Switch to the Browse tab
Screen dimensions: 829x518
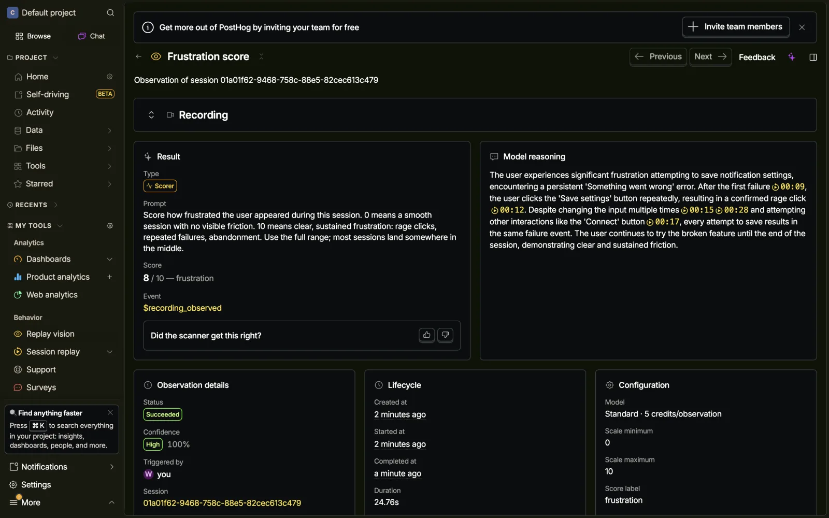tap(33, 36)
